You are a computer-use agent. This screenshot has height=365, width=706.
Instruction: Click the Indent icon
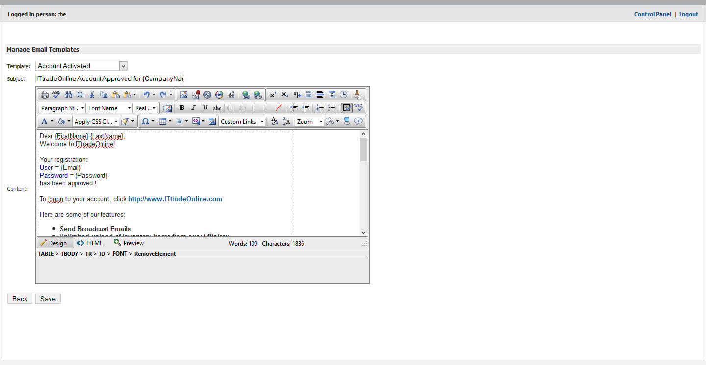tap(294, 108)
